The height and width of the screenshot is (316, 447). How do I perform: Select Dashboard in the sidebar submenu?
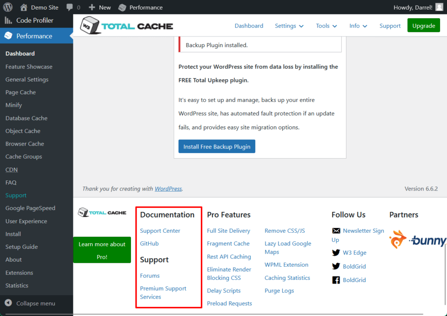(20, 54)
